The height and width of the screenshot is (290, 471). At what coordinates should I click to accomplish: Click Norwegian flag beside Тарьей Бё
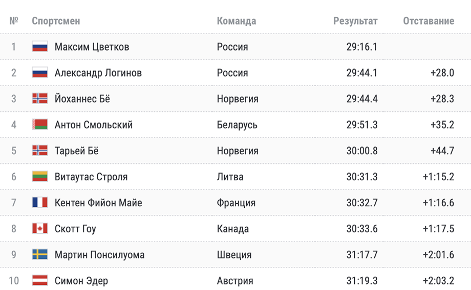click(40, 151)
